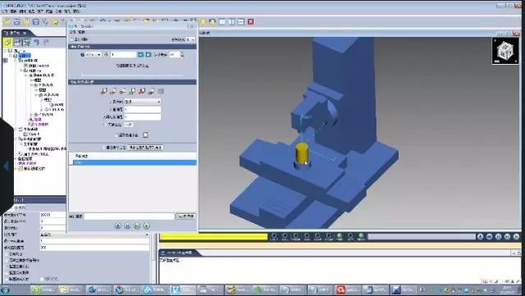The width and height of the screenshot is (525, 296).
Task: Click the view cube in the 3D viewport
Action: pyautogui.click(x=505, y=51)
